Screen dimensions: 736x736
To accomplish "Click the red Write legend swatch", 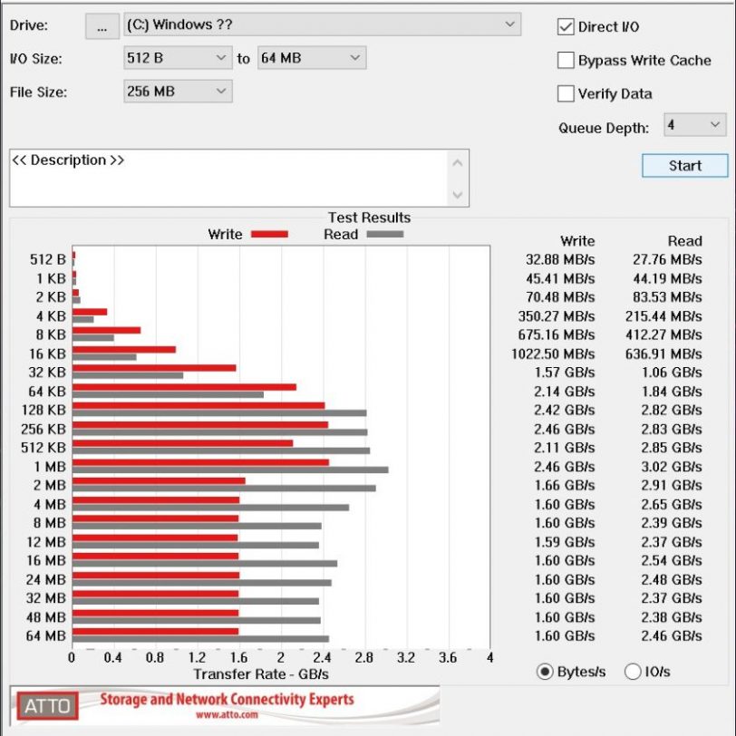I will pos(269,234).
